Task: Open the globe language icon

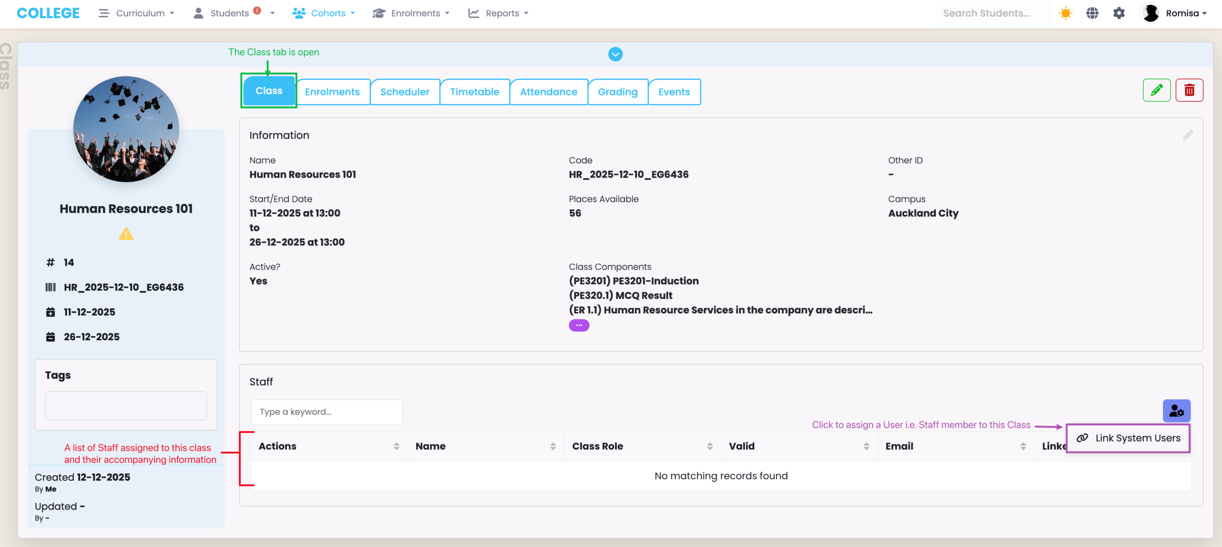Action: [1092, 13]
